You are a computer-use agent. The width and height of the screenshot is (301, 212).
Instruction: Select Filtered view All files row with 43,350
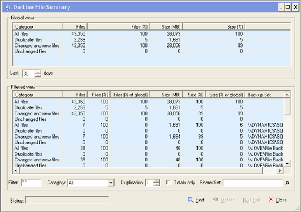(148, 102)
